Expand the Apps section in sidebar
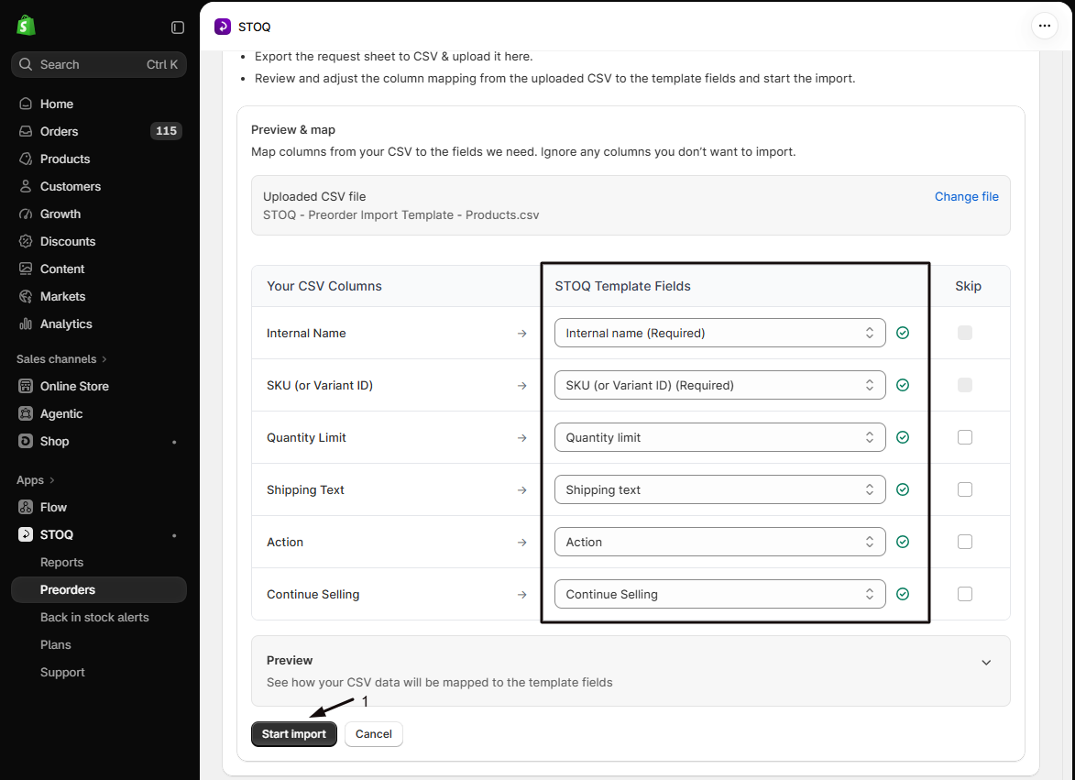This screenshot has width=1075, height=780. click(x=36, y=479)
